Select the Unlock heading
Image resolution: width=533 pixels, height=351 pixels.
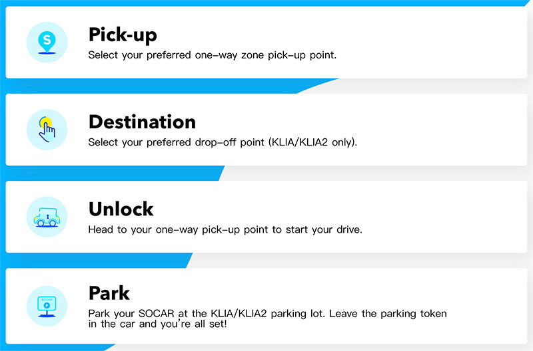[121, 209]
